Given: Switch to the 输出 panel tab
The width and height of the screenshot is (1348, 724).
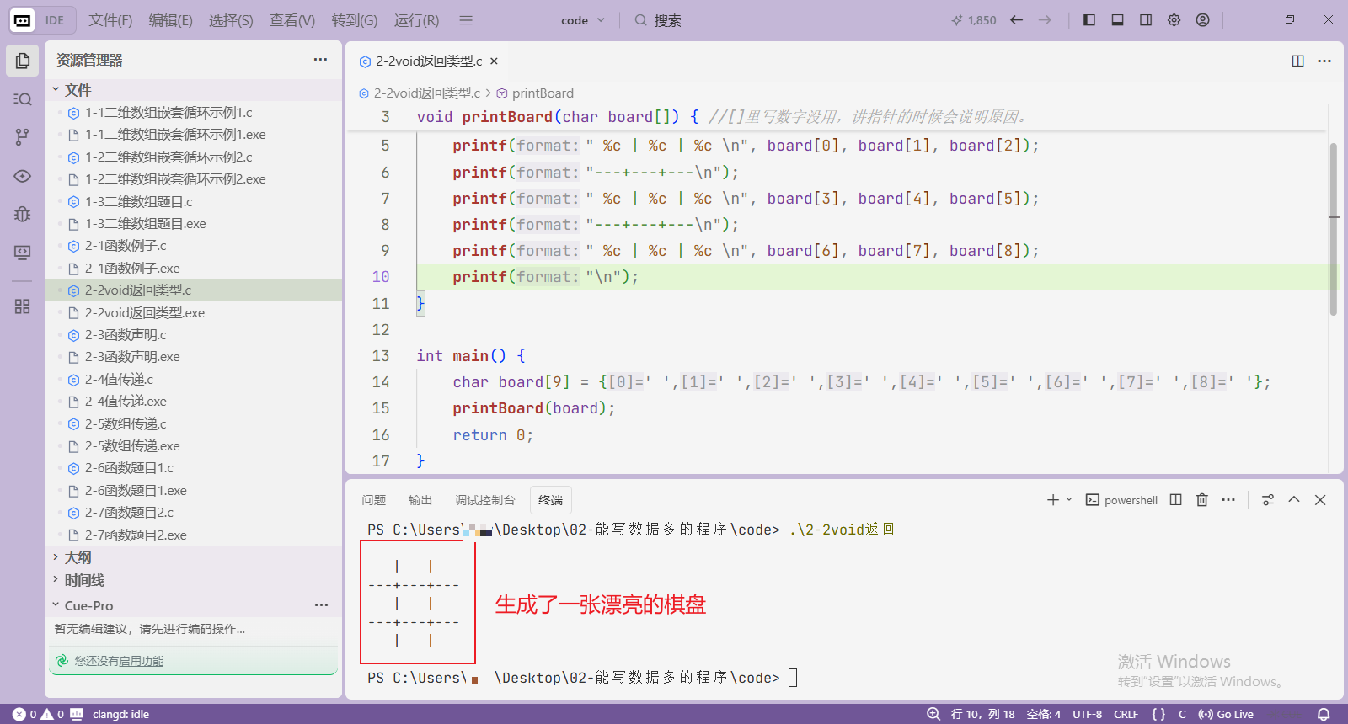Looking at the screenshot, I should [x=420, y=500].
